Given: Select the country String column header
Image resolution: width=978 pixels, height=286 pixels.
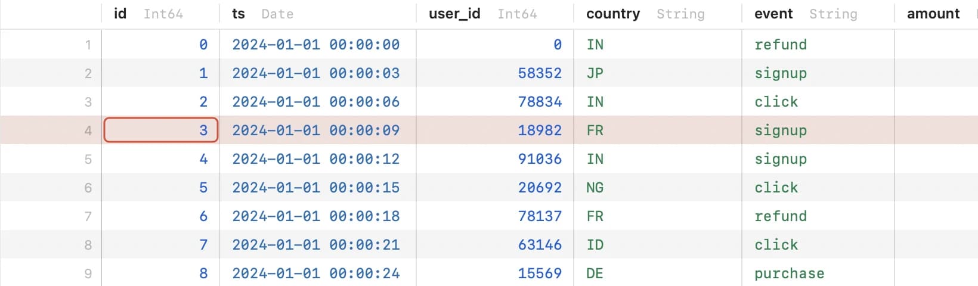Looking at the screenshot, I should pyautogui.click(x=658, y=14).
